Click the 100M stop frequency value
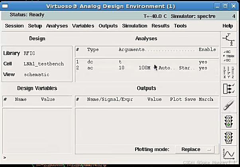 pyautogui.click(x=144, y=68)
